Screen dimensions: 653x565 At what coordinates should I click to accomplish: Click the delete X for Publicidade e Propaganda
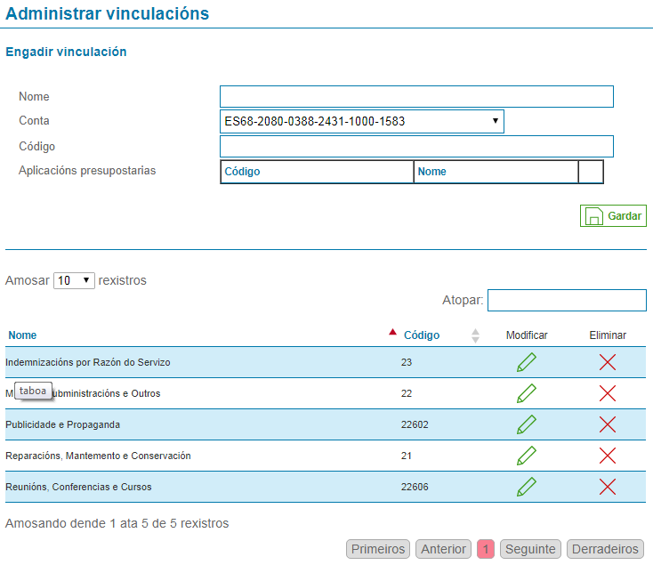pyautogui.click(x=608, y=424)
